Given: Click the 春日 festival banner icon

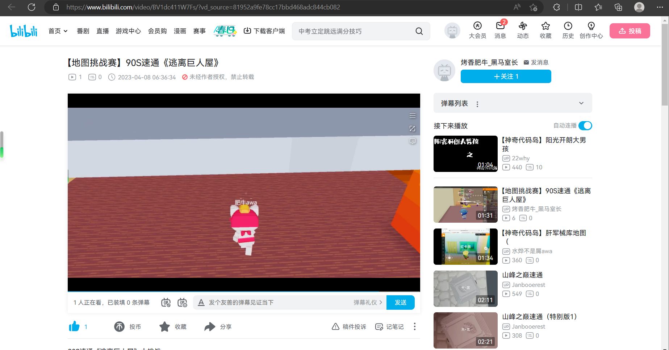Looking at the screenshot, I should coord(225,31).
